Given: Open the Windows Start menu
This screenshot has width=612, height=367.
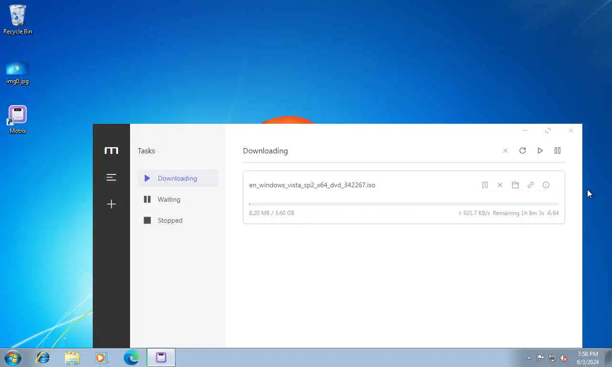Looking at the screenshot, I should 13,357.
